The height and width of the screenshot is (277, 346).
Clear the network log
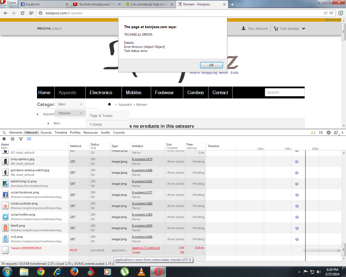pyautogui.click(x=12, y=139)
